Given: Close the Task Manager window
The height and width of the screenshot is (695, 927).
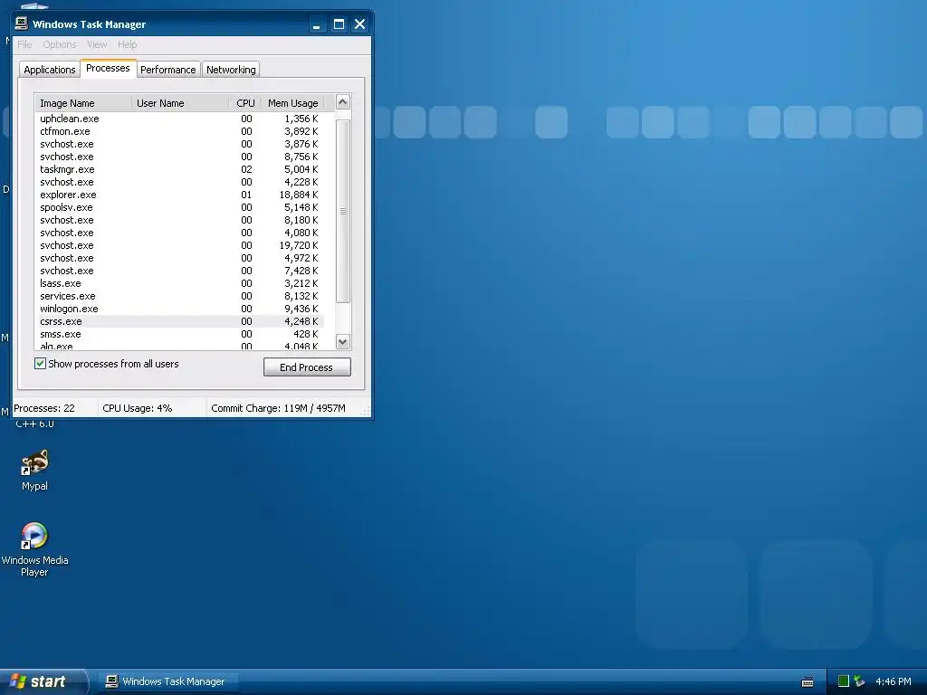Looking at the screenshot, I should 360,24.
